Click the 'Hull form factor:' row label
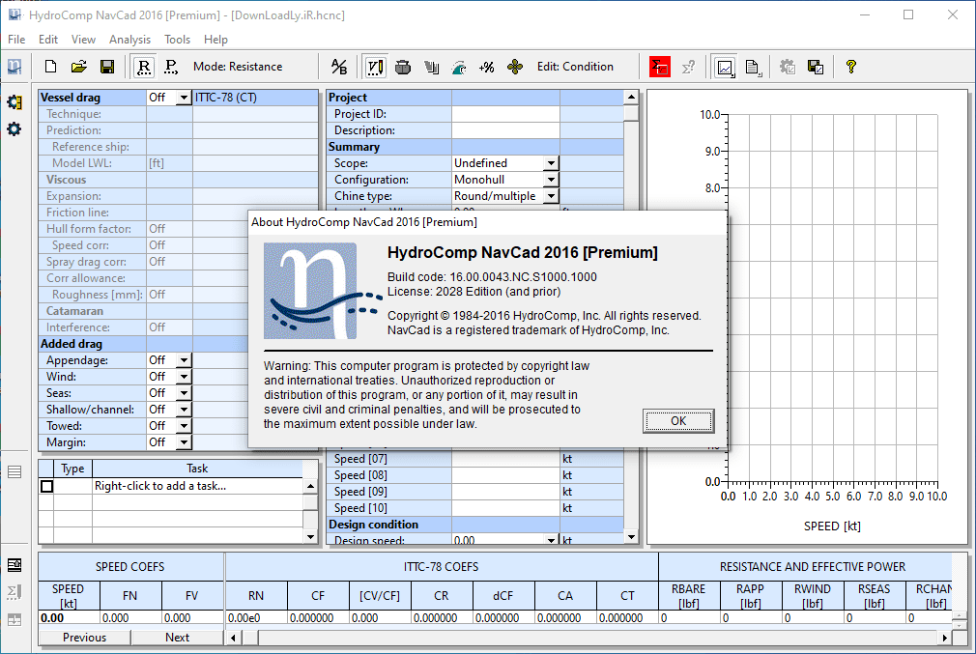 coord(92,229)
